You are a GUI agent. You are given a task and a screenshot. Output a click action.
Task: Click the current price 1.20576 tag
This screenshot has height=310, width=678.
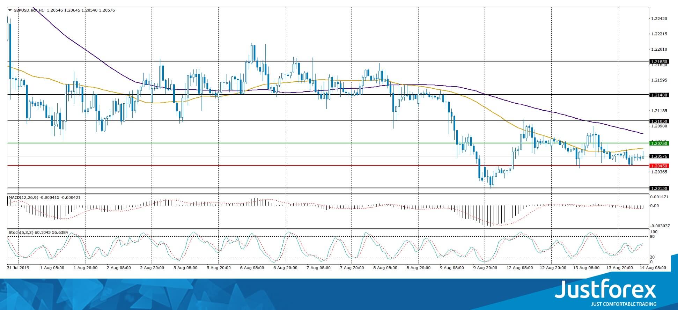click(x=659, y=156)
